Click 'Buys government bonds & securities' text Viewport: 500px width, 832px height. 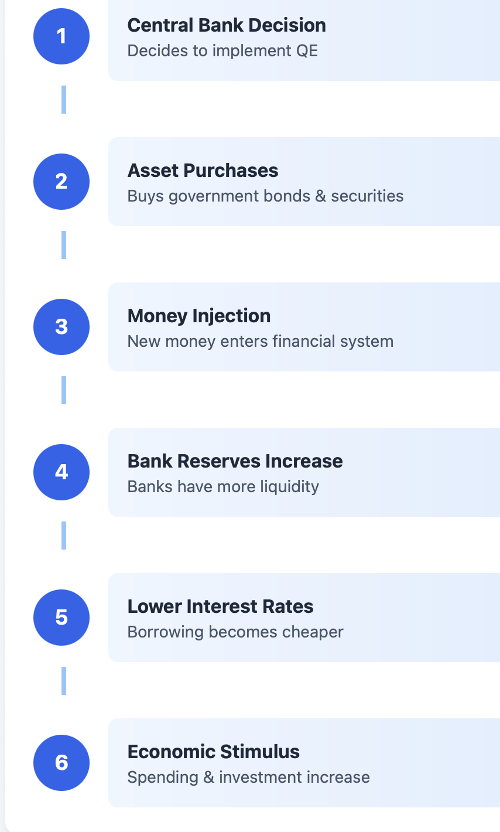point(265,196)
